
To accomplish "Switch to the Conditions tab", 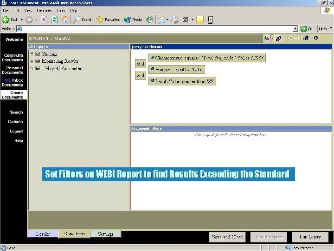I will (x=74, y=234).
